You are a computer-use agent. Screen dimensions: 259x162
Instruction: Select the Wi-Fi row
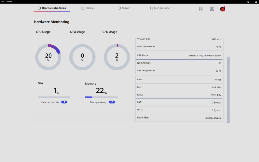(x=179, y=110)
